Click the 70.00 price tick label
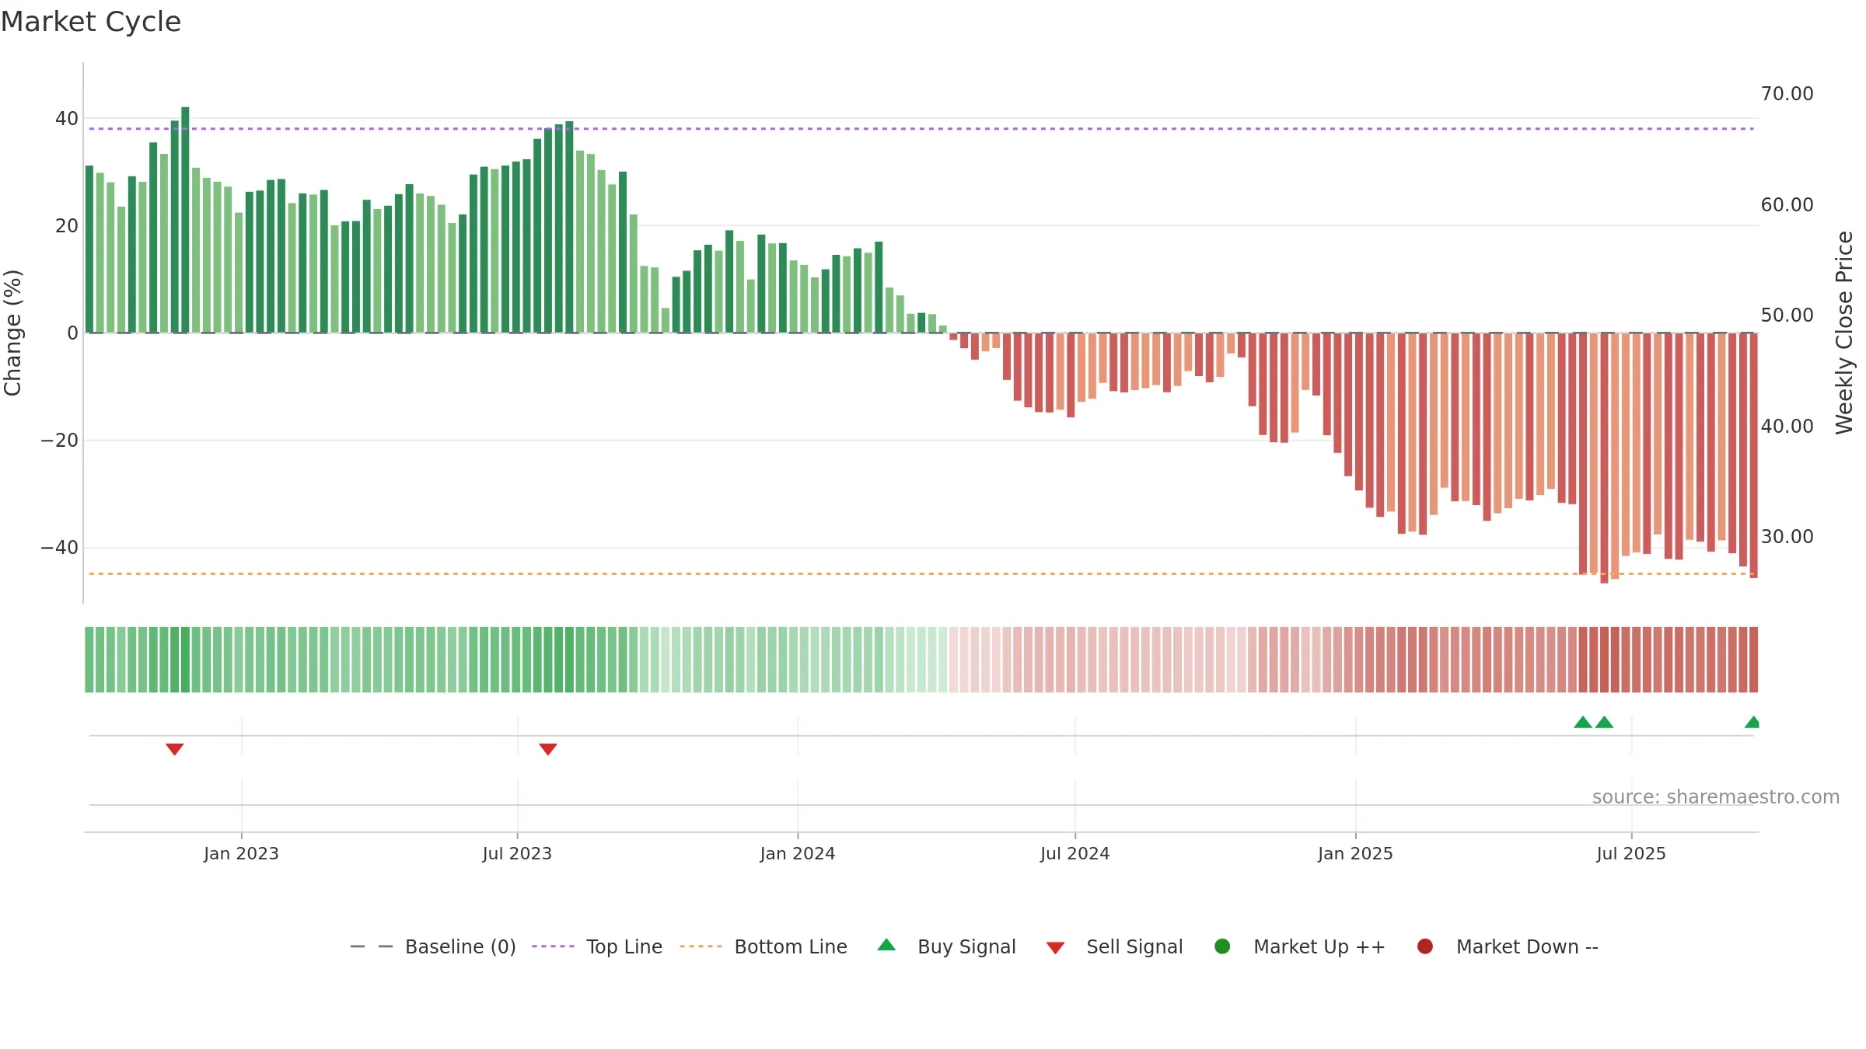Viewport: 1866px width, 1049px height. pos(1787,93)
